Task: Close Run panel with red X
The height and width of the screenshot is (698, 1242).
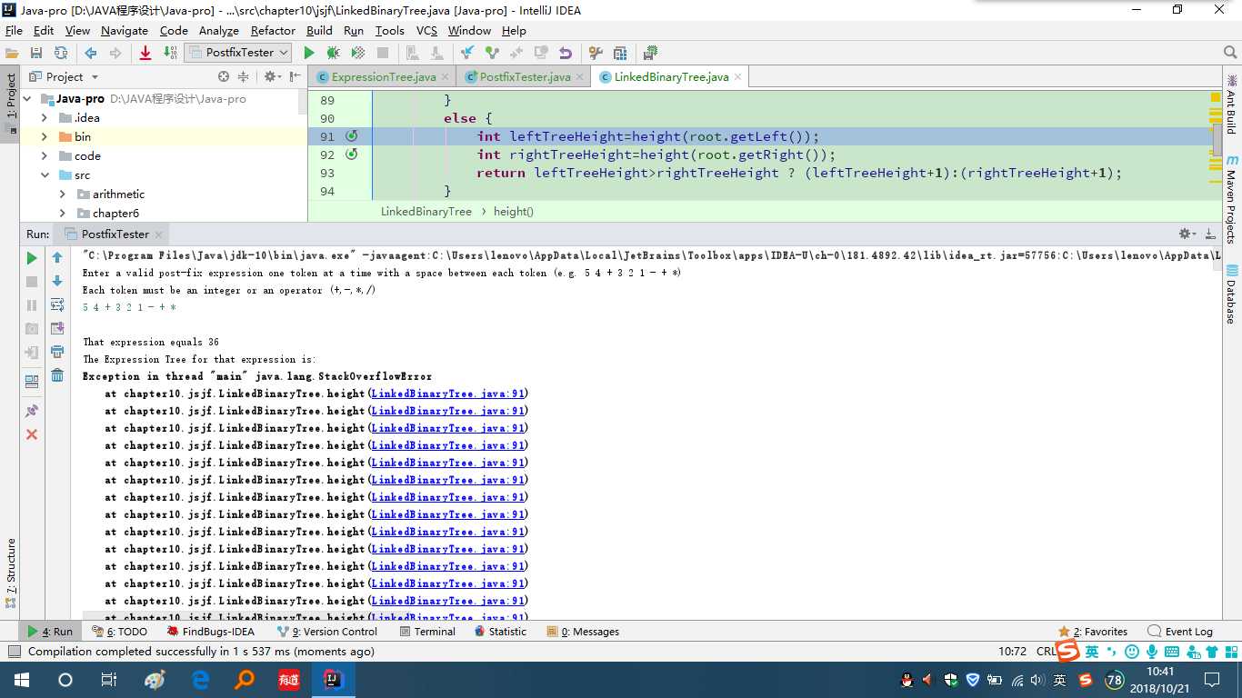Action: click(x=32, y=434)
